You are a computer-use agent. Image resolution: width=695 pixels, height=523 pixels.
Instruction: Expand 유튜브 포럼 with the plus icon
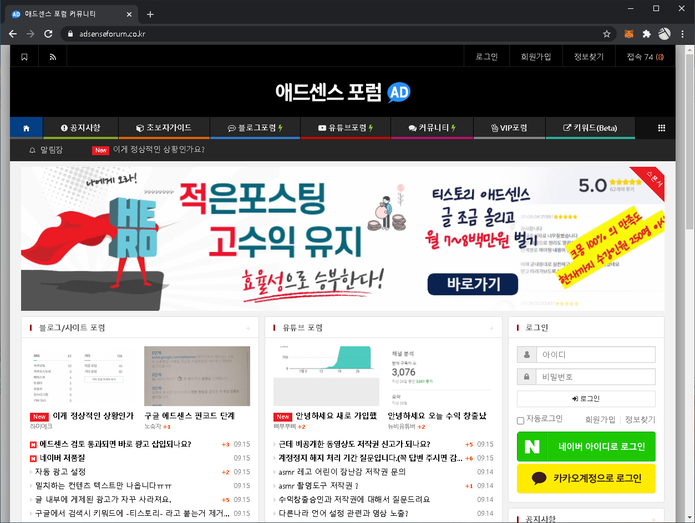(x=491, y=328)
